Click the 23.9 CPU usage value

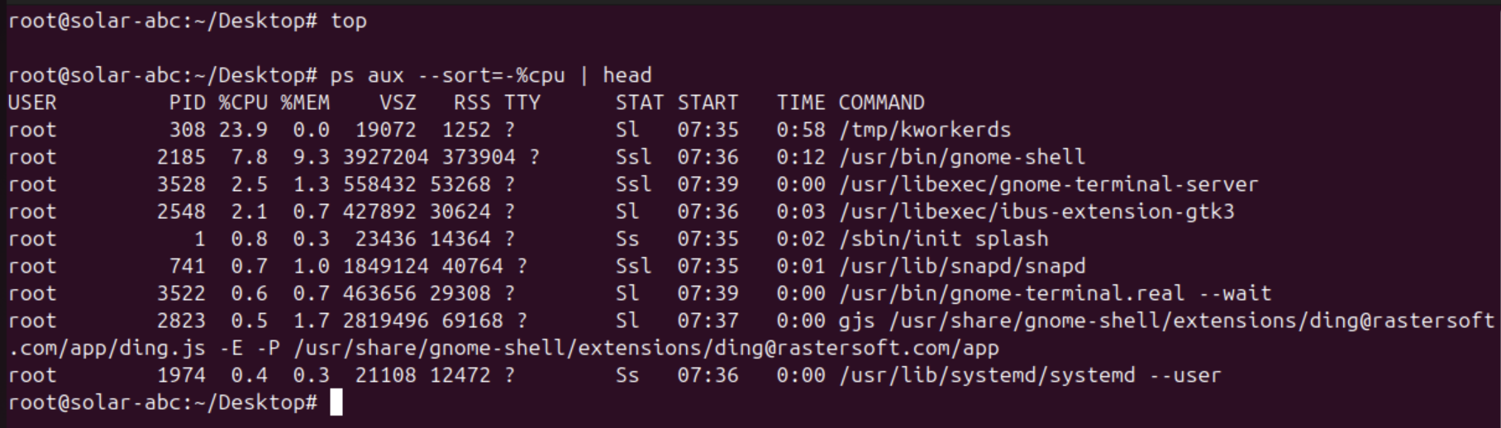coord(243,130)
